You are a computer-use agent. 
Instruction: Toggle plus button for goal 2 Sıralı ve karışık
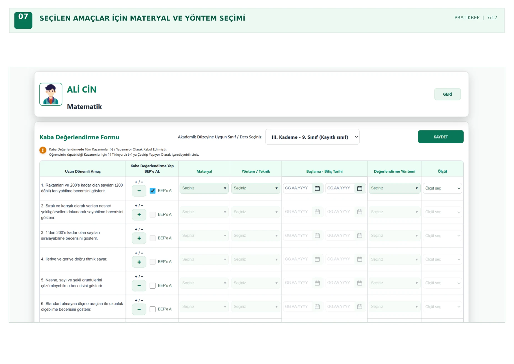(139, 215)
